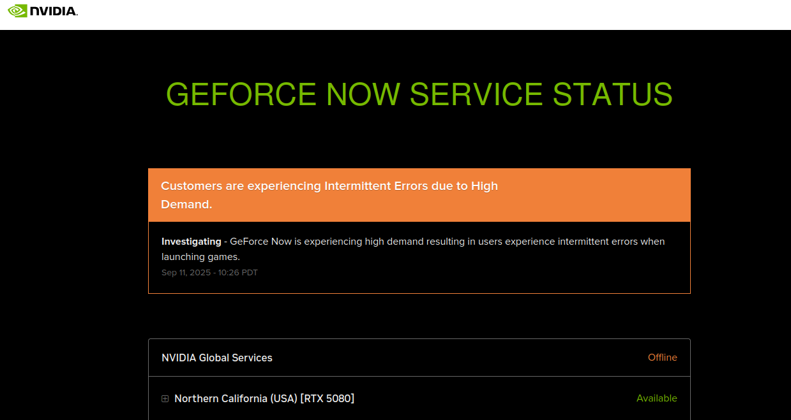The width and height of the screenshot is (791, 420).
Task: Click 'Demand.' on the orange banner's second line
Action: pos(186,205)
